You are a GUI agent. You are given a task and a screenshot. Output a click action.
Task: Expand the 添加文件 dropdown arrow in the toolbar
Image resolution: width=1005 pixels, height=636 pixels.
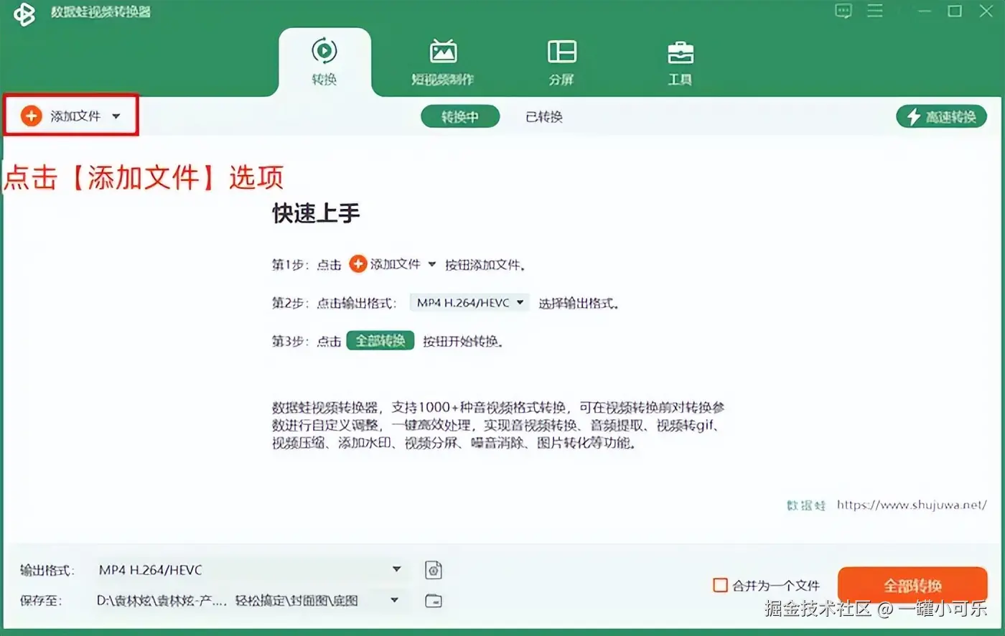point(116,116)
